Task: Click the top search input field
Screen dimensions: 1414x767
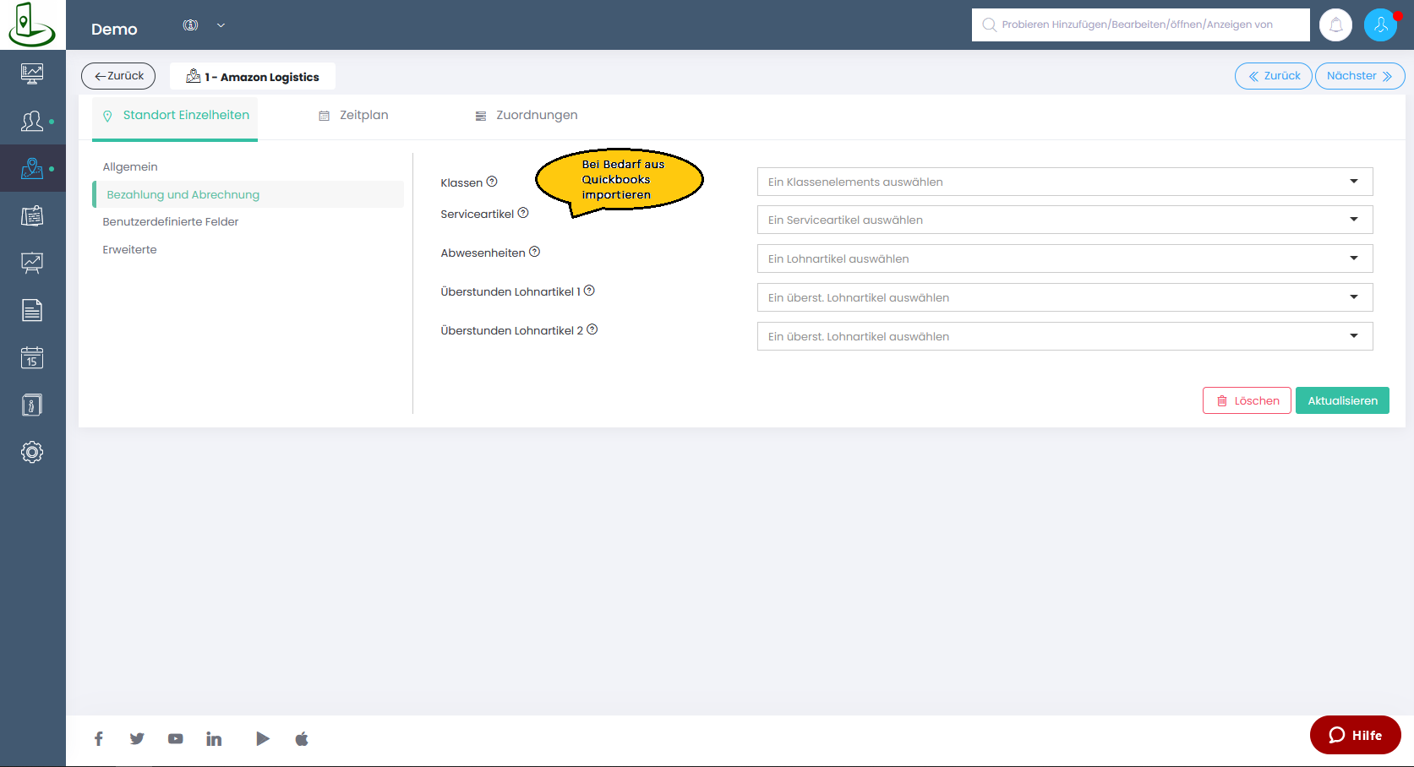Action: tap(1141, 25)
